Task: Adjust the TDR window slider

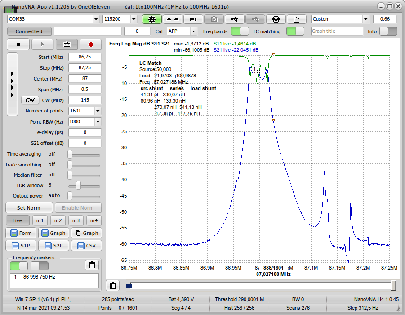Action: [x=79, y=185]
